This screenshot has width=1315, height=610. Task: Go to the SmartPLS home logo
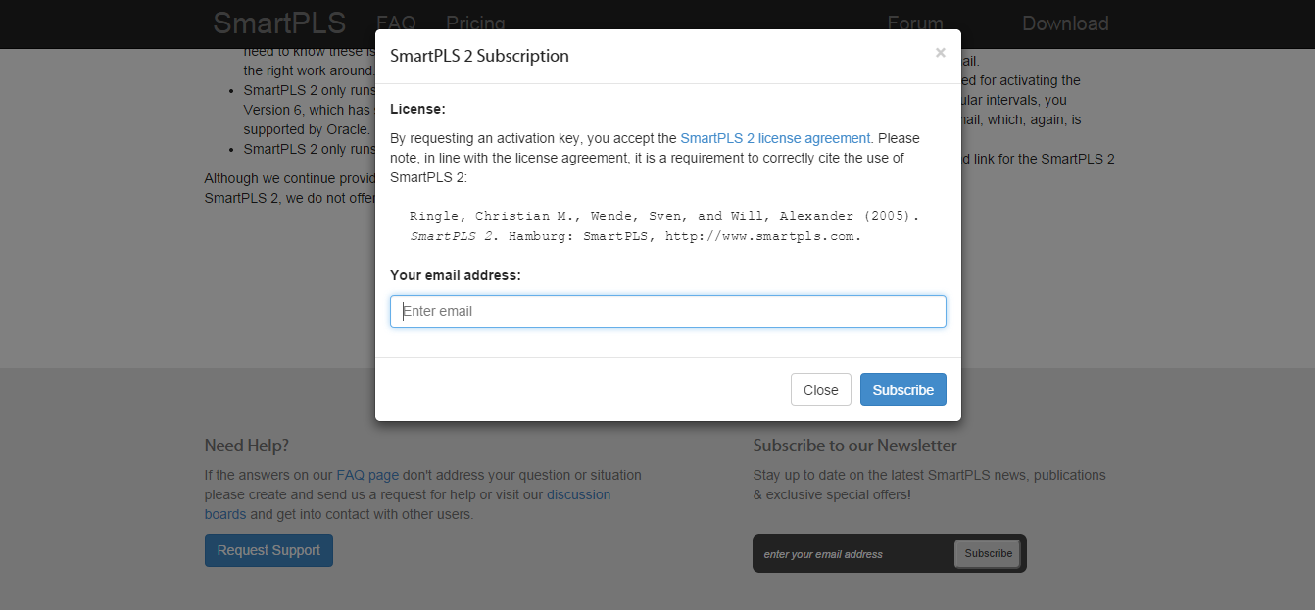[279, 23]
